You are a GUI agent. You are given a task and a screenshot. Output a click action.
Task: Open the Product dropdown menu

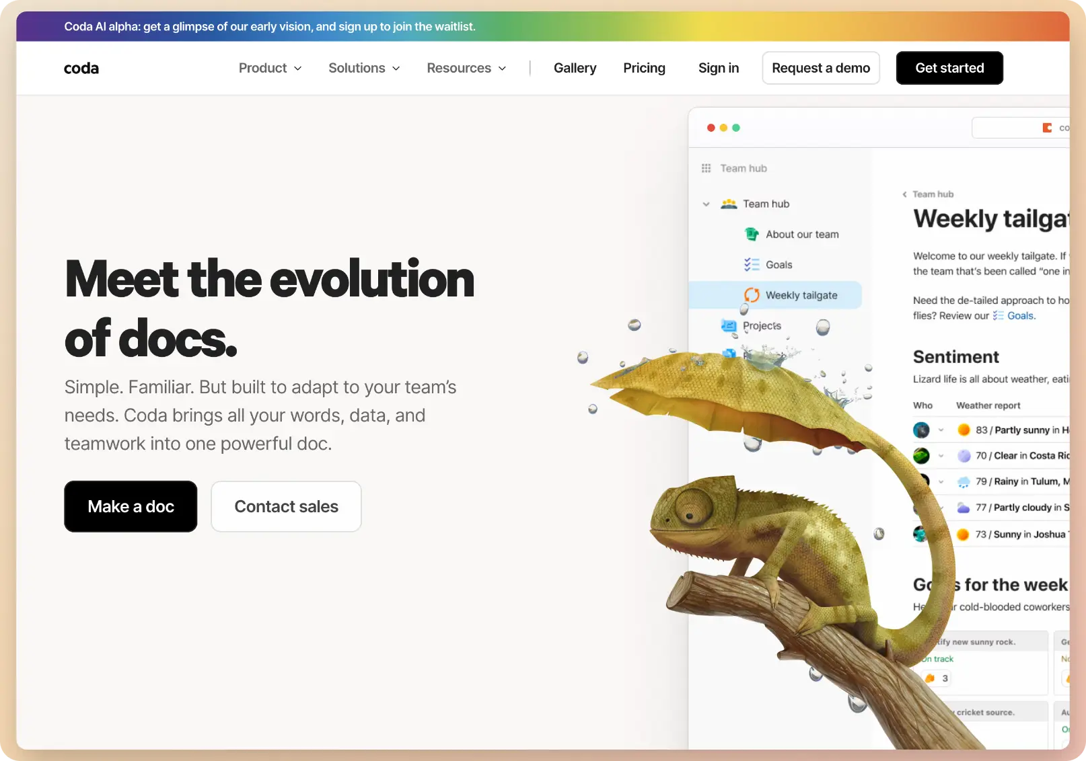(x=270, y=68)
